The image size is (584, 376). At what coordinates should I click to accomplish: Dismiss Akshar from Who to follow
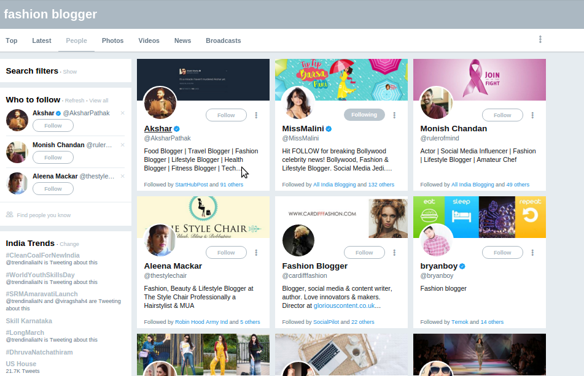point(123,113)
